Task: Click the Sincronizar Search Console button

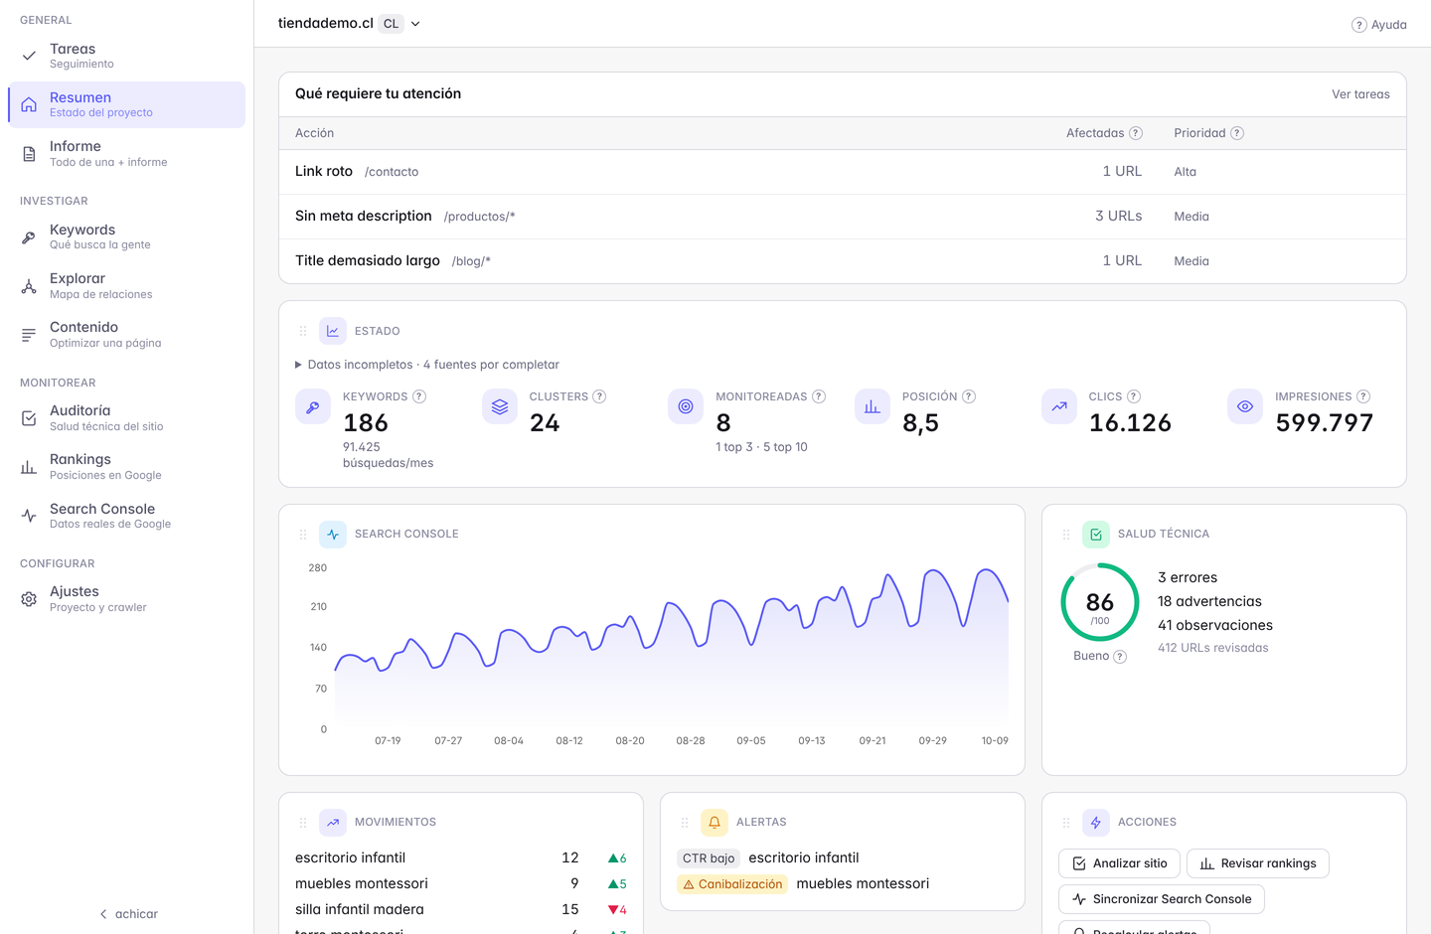Action: pyautogui.click(x=1162, y=899)
